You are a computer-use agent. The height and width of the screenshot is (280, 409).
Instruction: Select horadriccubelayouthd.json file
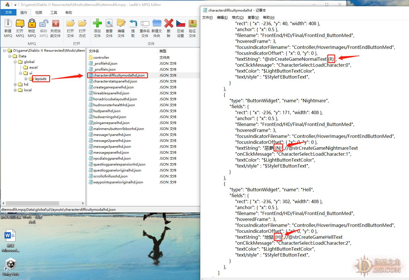coord(115,99)
